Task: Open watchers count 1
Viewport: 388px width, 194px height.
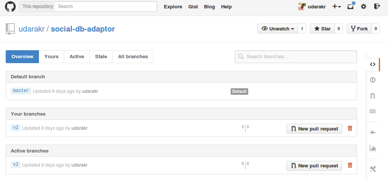Action: pos(302,29)
